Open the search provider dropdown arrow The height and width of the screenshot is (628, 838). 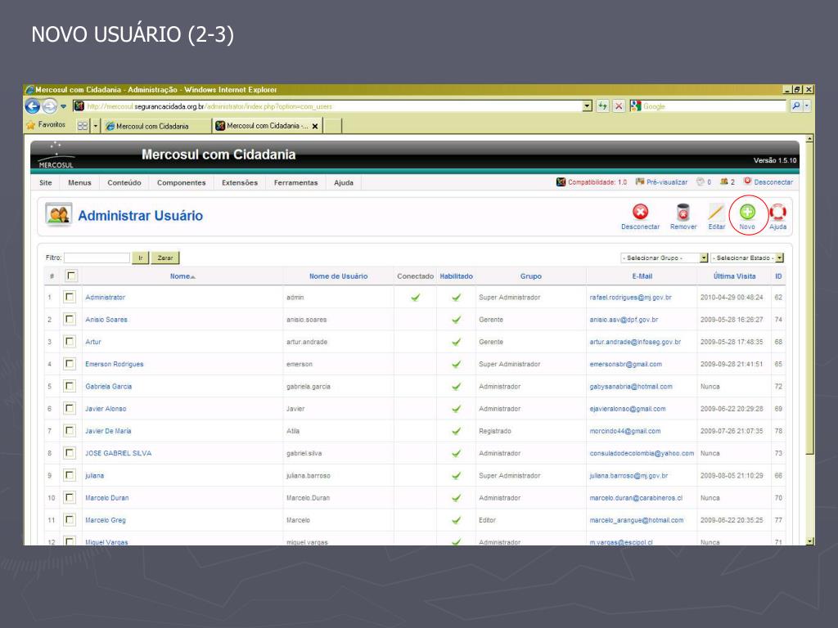coord(806,105)
